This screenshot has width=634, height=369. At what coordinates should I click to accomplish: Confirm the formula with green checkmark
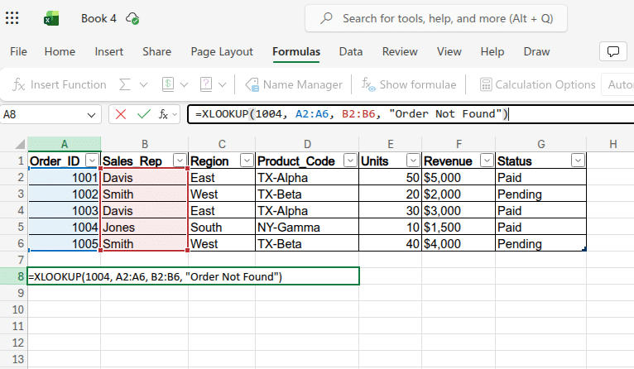coord(143,114)
